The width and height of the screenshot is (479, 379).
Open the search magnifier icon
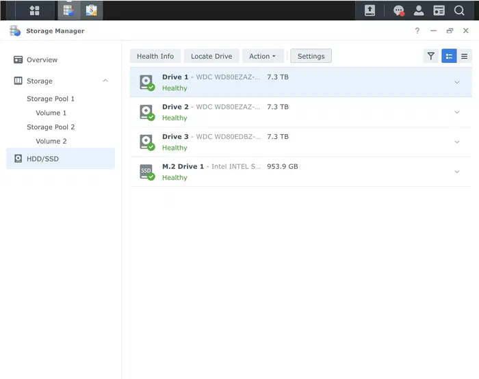pos(459,10)
